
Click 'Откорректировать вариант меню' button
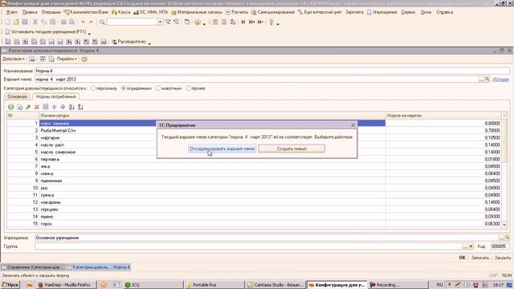(222, 149)
